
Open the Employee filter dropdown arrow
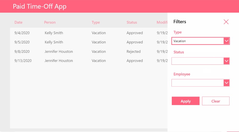point(226,83)
